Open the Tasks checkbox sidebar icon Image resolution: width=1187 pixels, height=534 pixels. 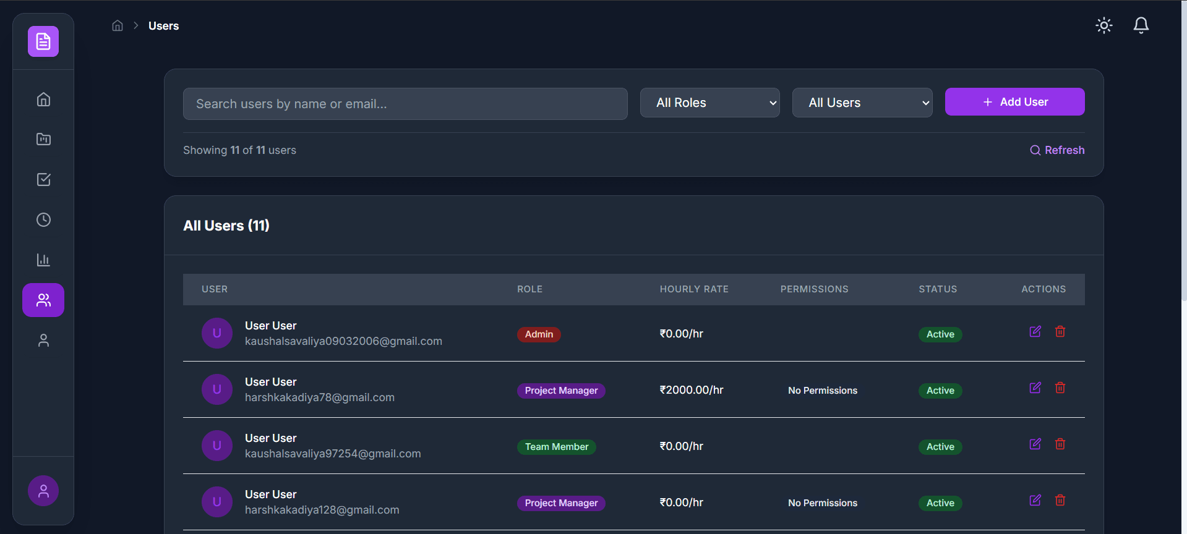pos(43,179)
